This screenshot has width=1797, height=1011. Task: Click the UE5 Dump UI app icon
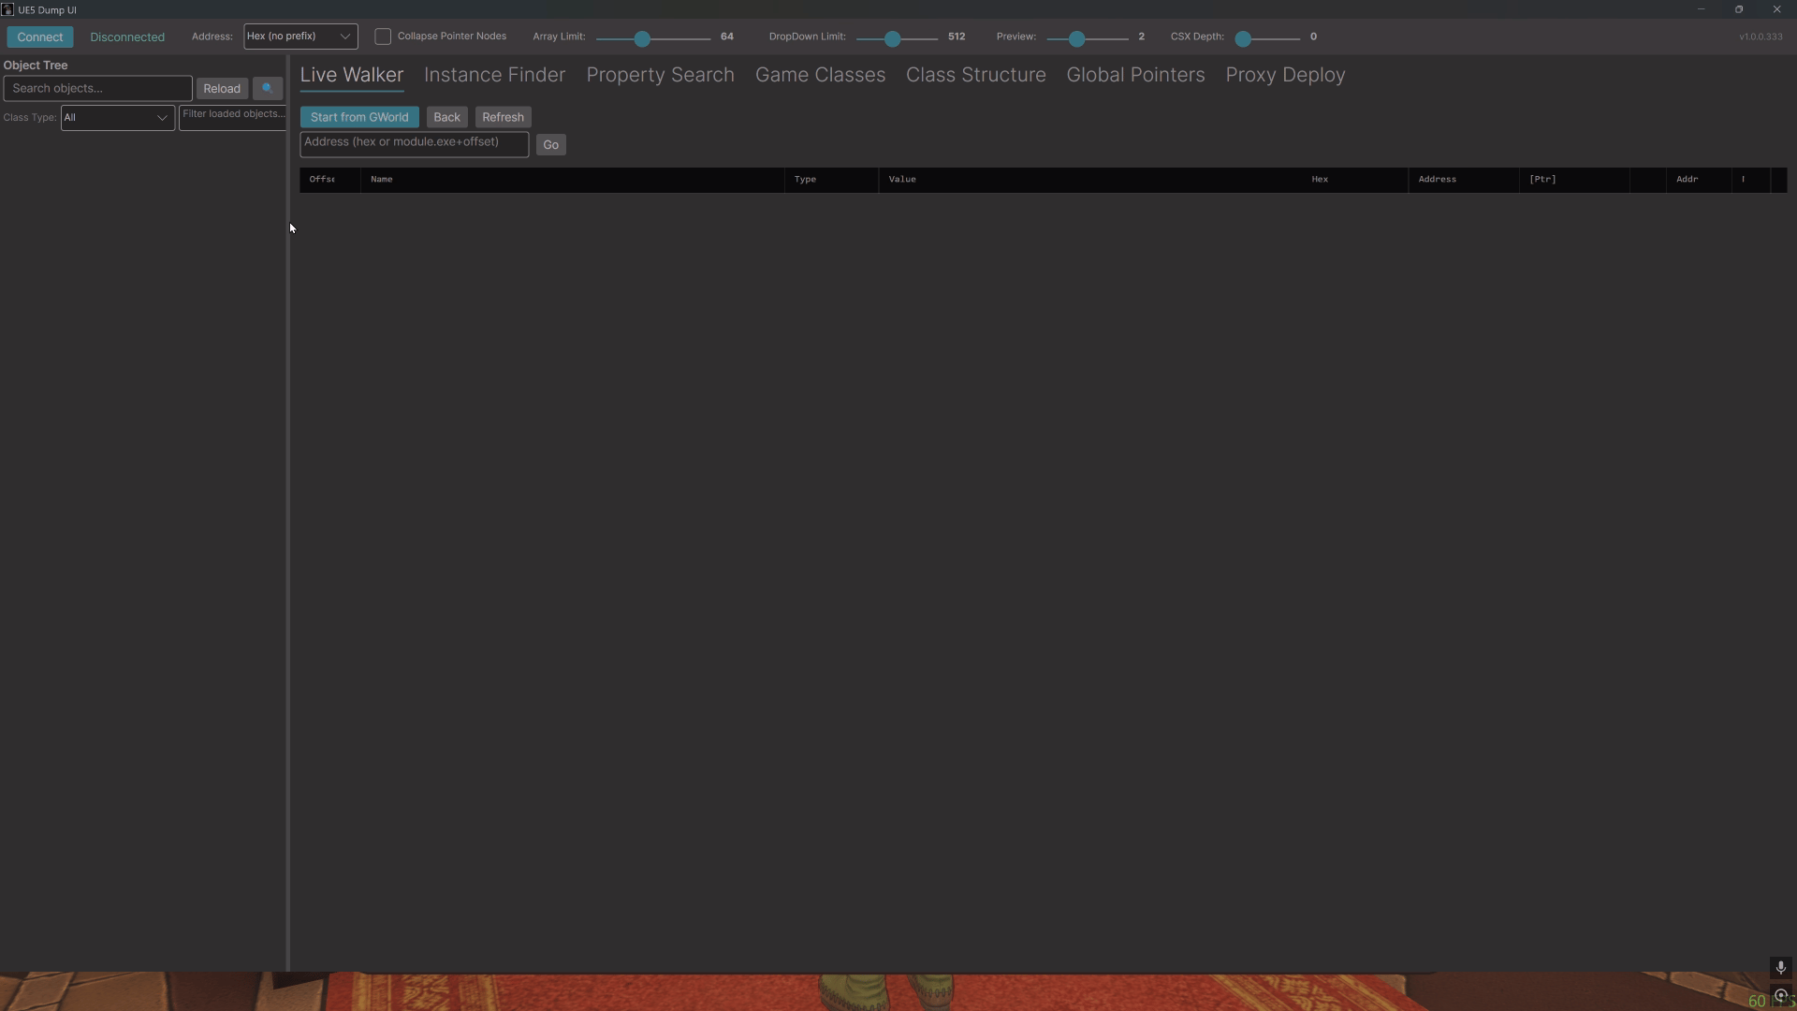[x=7, y=9]
